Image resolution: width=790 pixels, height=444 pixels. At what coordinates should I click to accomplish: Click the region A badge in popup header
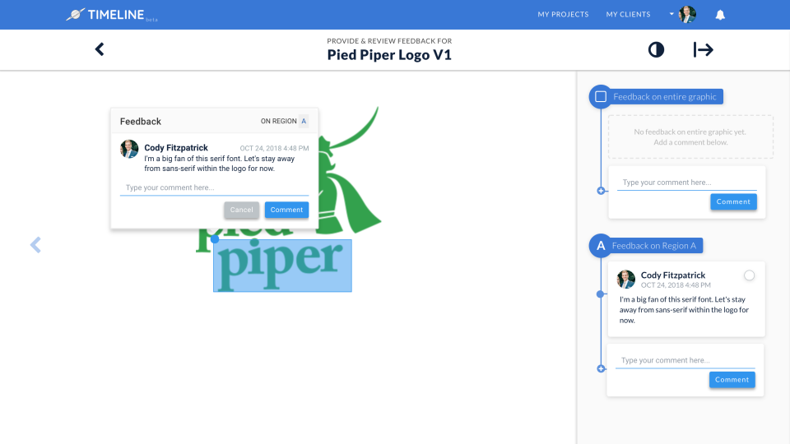click(x=304, y=122)
